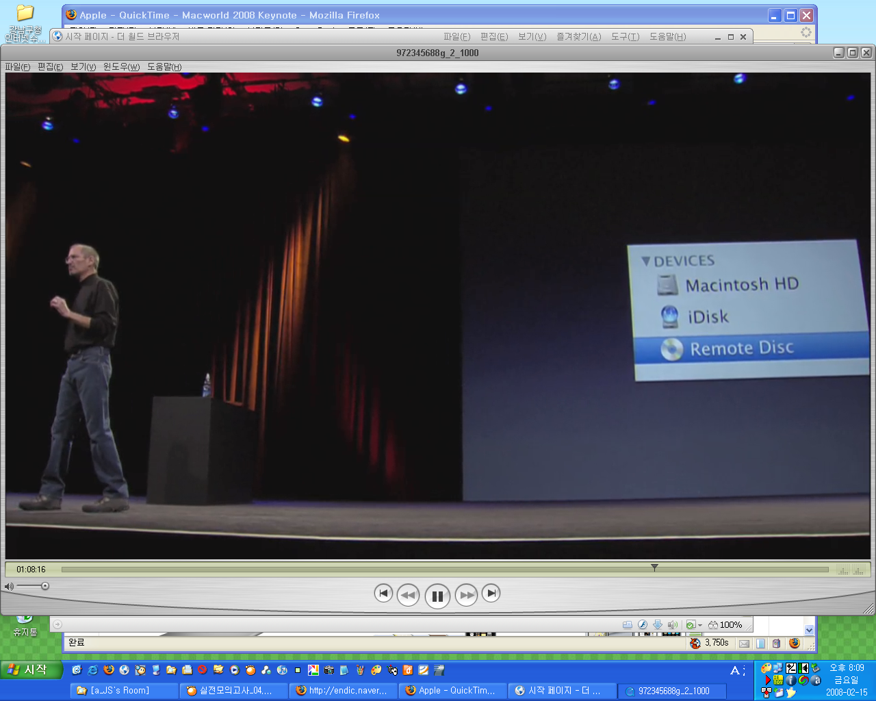Open 파일 menu in The World browser
Image resolution: width=876 pixels, height=701 pixels.
pos(456,37)
